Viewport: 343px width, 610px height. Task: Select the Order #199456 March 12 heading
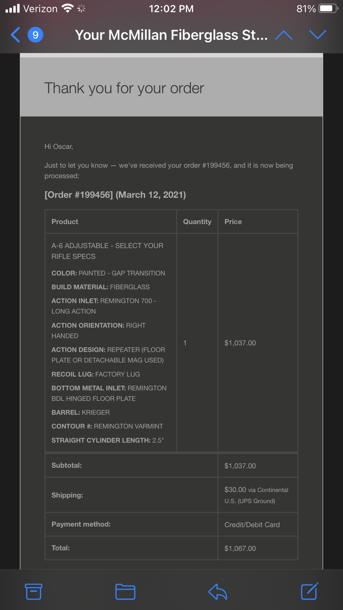pos(115,195)
